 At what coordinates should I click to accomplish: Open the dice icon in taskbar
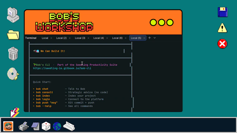pyautogui.click(x=46, y=126)
